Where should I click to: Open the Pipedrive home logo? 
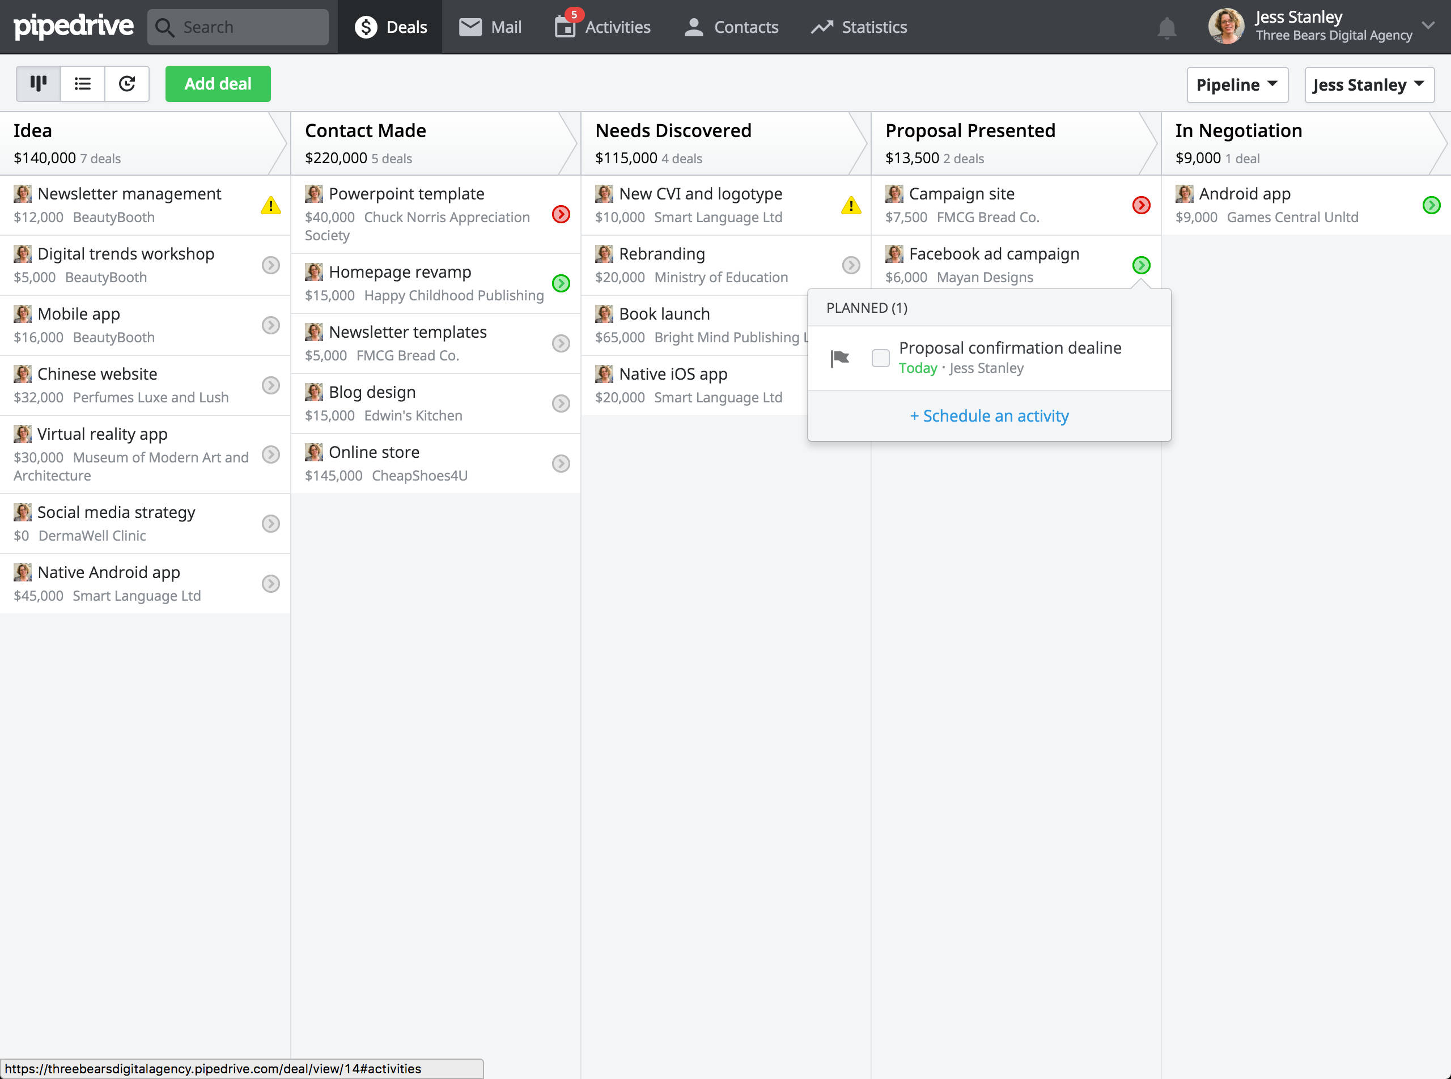pyautogui.click(x=73, y=27)
